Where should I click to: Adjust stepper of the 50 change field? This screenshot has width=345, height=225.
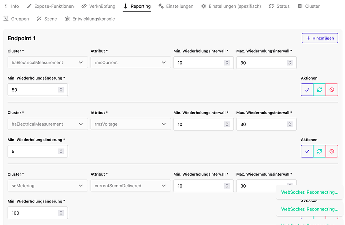tap(61, 90)
